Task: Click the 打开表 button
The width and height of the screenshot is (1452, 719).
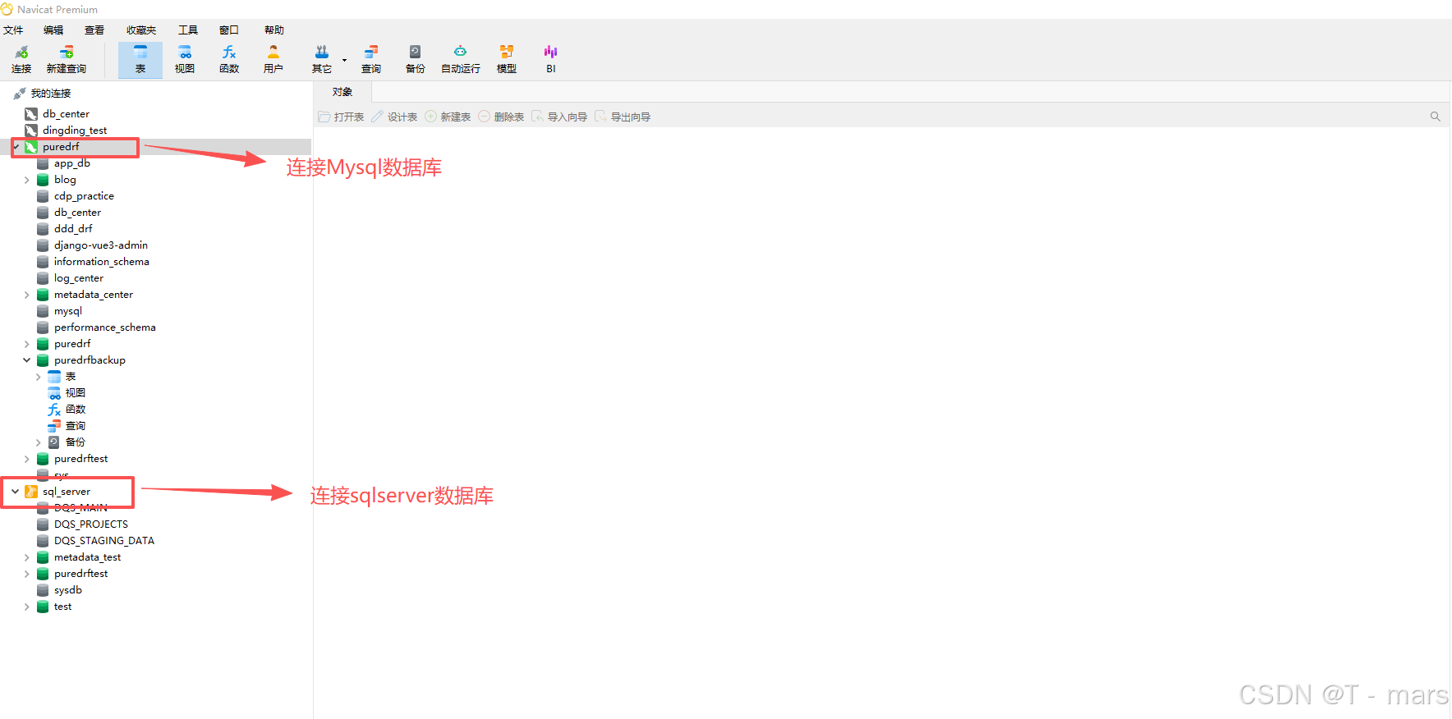Action: [x=341, y=117]
